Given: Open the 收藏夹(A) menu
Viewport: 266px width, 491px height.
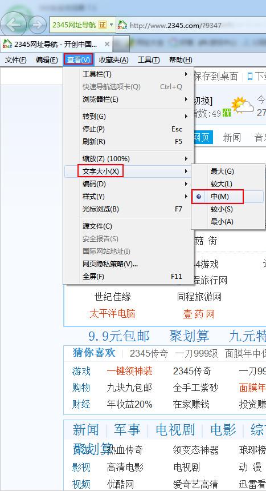Looking at the screenshot, I should (x=114, y=60).
